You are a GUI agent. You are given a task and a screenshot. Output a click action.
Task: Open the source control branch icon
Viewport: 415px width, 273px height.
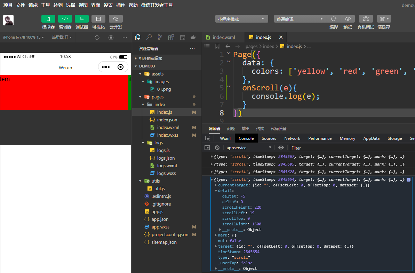click(x=160, y=37)
